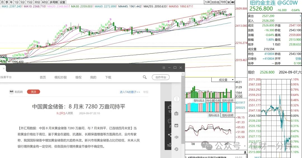Close the article browser window
Viewport: 302px width, 158px height.
point(181,68)
